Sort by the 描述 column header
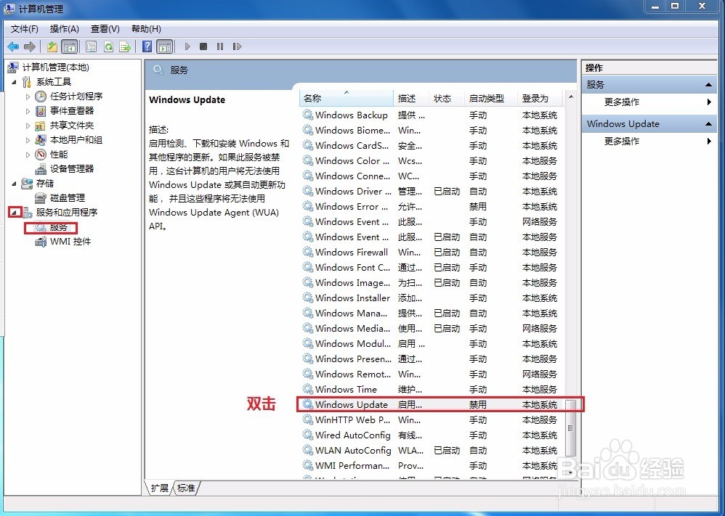725x516 pixels. 411,98
